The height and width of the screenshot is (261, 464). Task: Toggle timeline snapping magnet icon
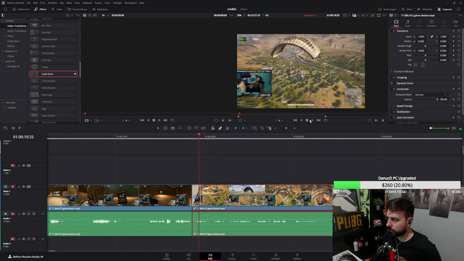tap(213, 128)
